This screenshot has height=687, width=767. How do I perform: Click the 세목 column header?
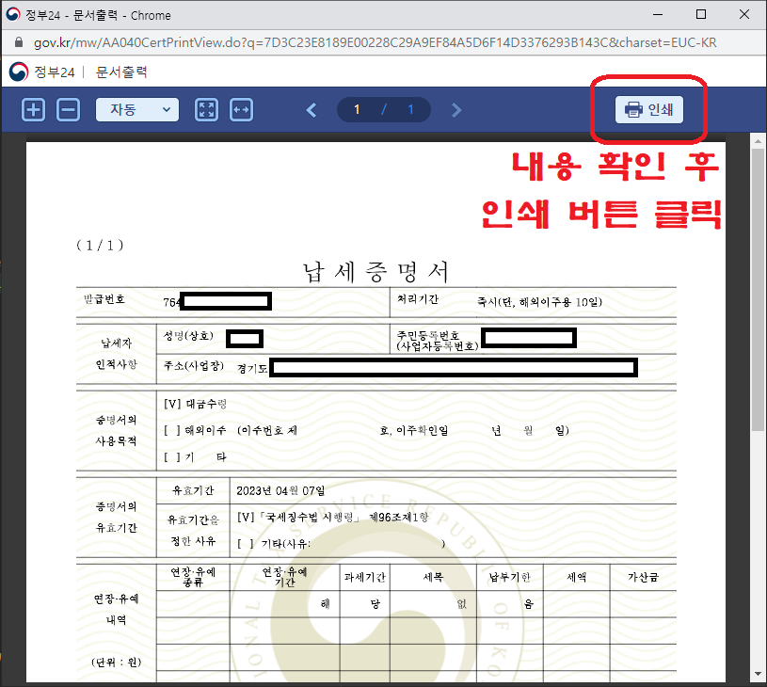(434, 578)
